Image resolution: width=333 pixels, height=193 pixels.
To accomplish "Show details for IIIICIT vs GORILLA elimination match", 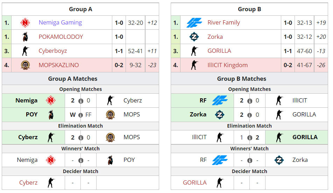I will [x=250, y=137].
